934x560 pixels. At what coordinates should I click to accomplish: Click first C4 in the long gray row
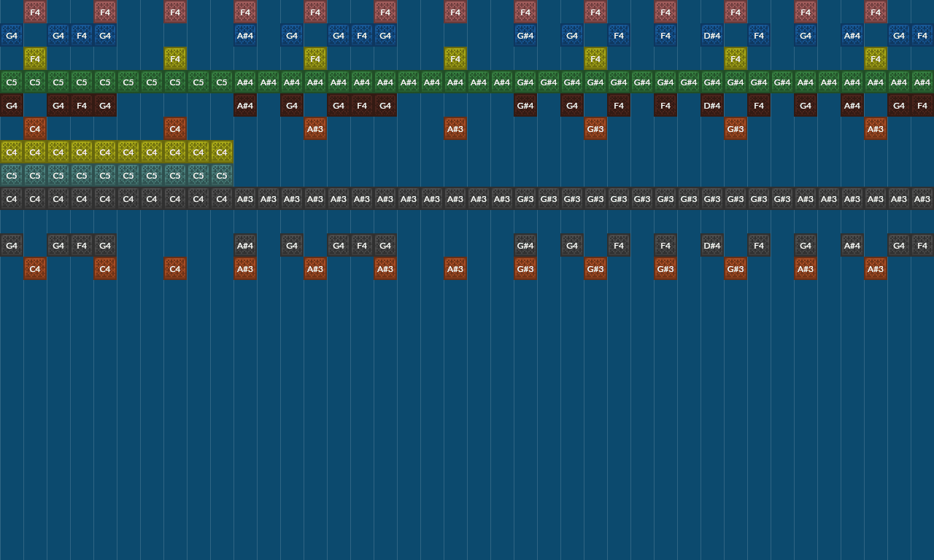[x=12, y=198]
